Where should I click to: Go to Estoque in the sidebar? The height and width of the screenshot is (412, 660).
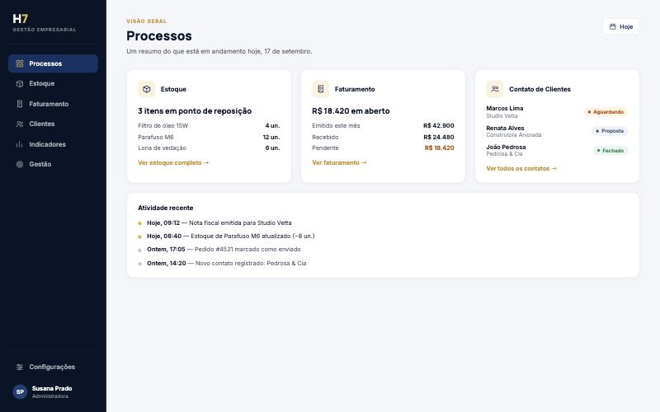53,84
